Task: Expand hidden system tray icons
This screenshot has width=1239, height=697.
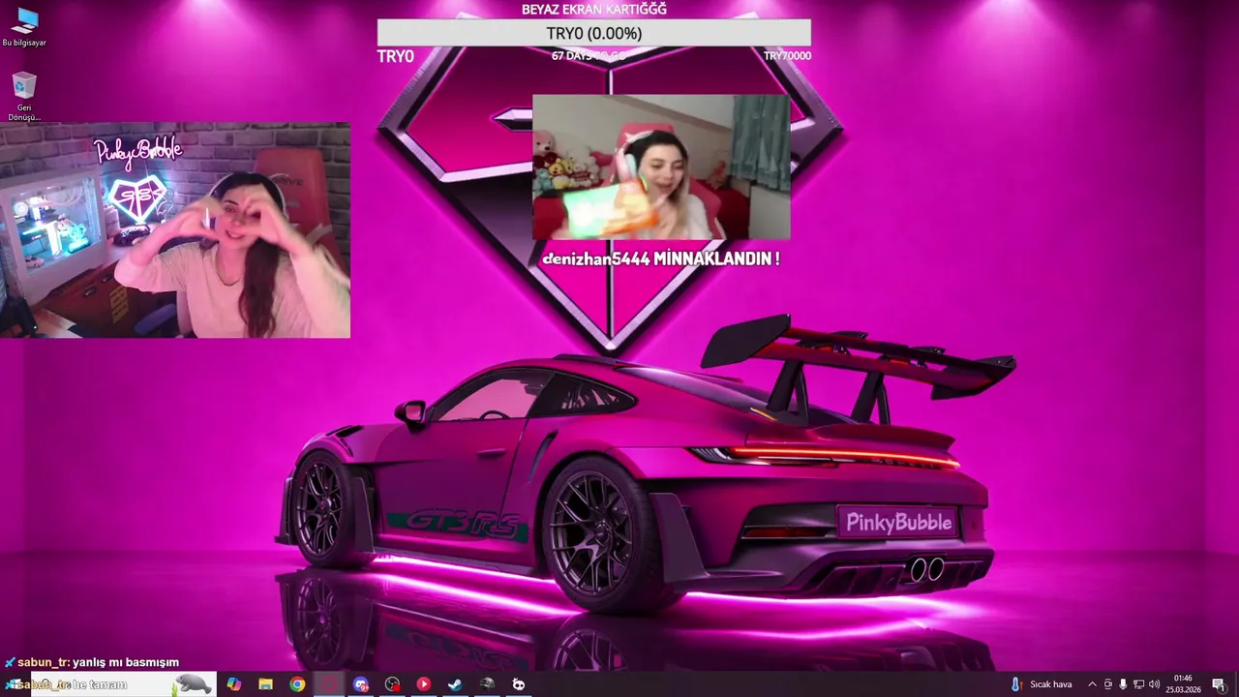Action: (1092, 684)
